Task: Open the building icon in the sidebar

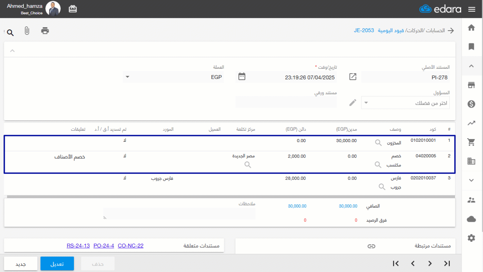Action: click(x=471, y=161)
